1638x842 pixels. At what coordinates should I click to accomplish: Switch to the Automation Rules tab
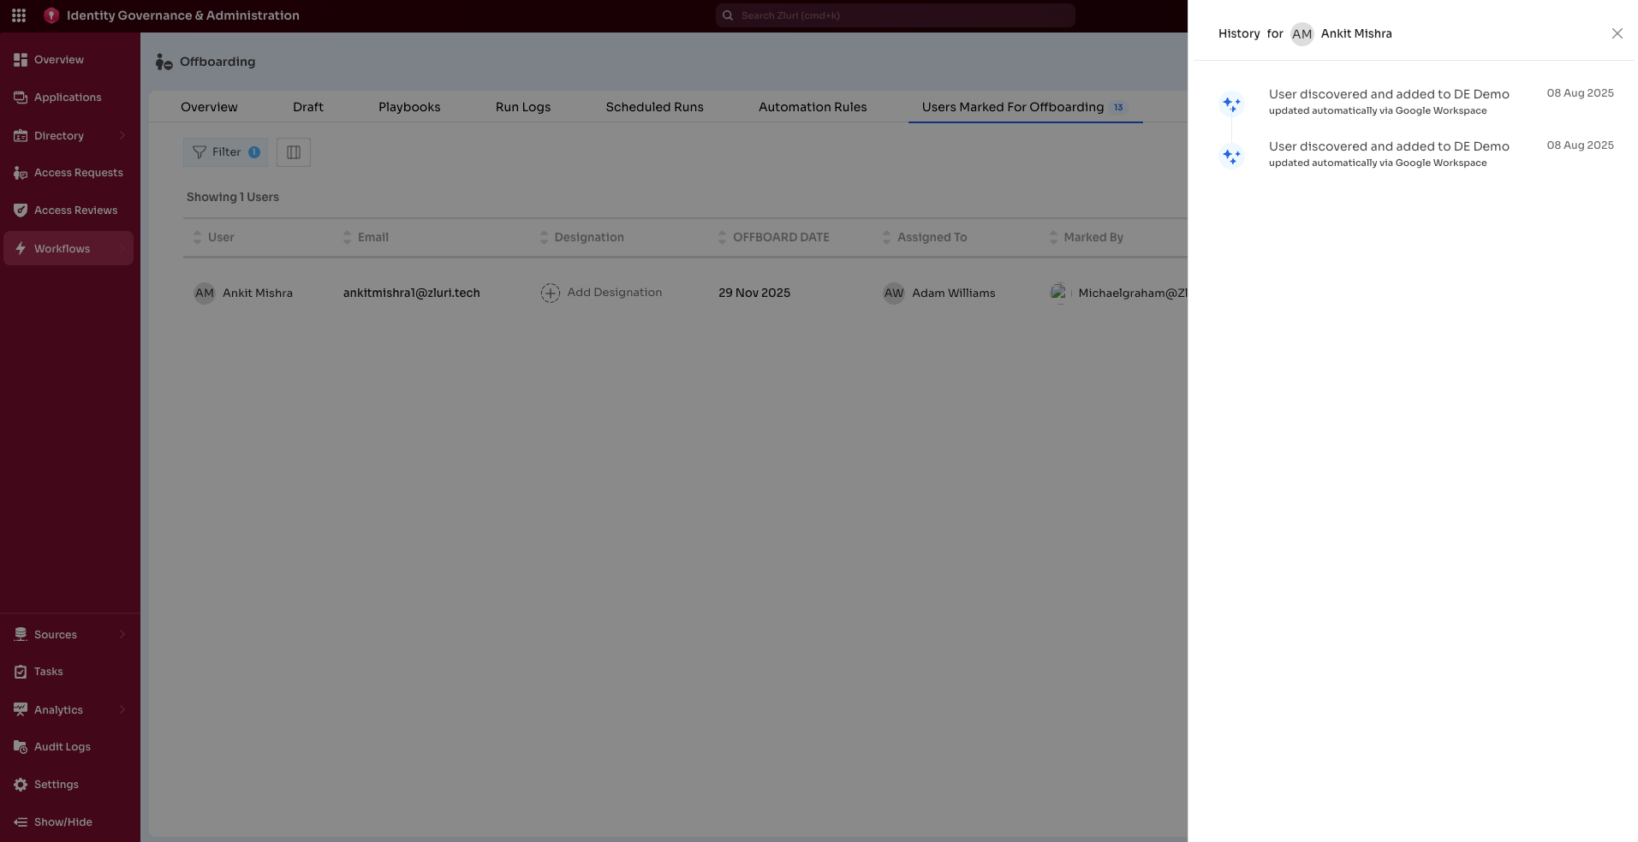click(812, 107)
